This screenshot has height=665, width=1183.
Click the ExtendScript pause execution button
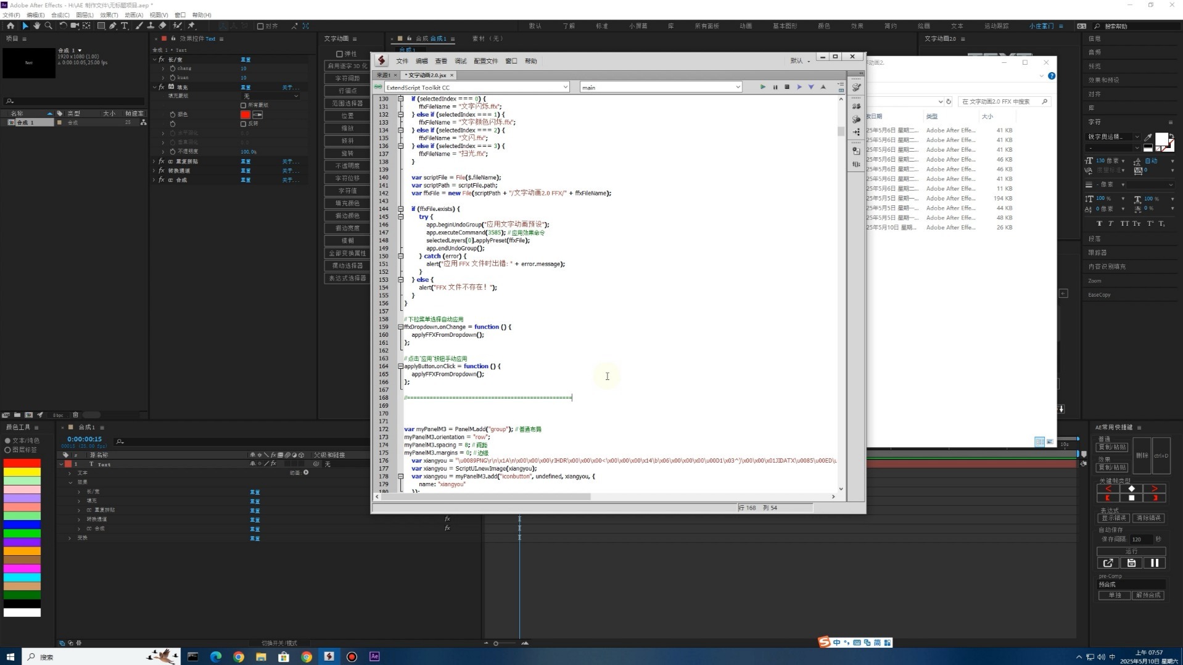coord(775,87)
